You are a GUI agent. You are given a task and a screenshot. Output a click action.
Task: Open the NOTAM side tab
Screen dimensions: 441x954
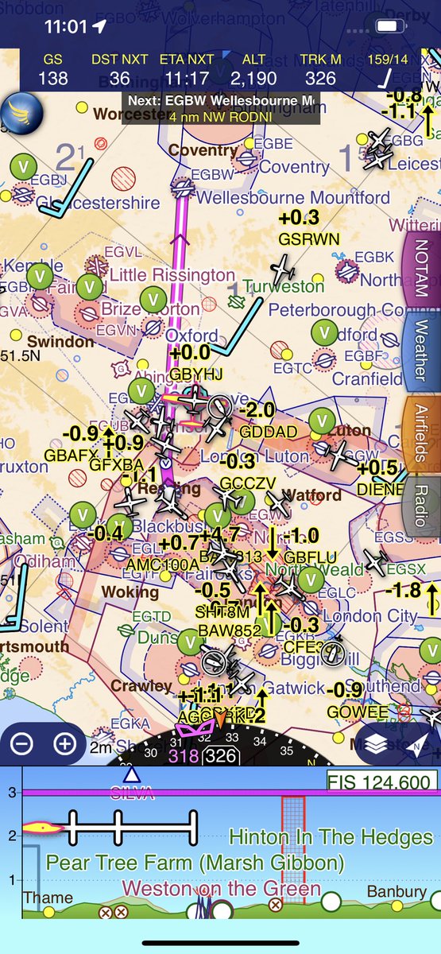(x=422, y=268)
